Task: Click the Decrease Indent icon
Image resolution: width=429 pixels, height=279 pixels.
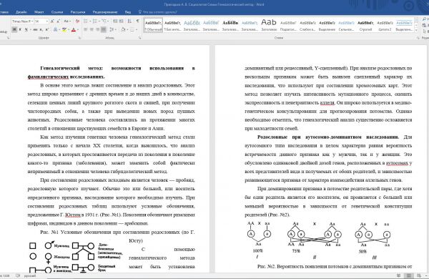Action: [x=115, y=21]
